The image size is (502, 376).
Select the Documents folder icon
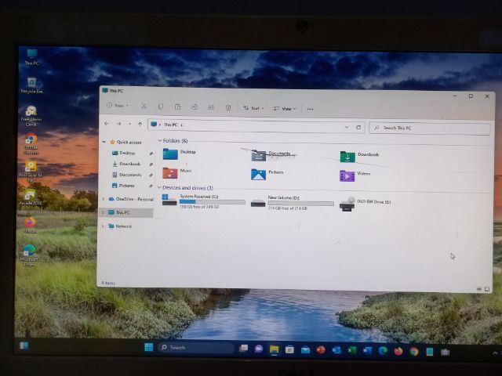[x=259, y=156]
